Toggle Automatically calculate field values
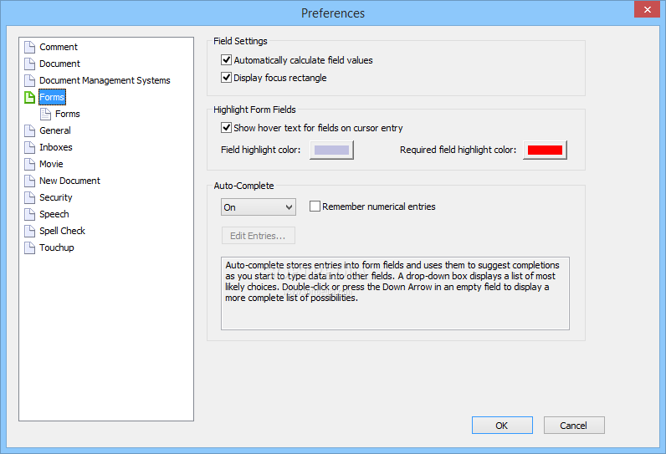 click(x=227, y=60)
